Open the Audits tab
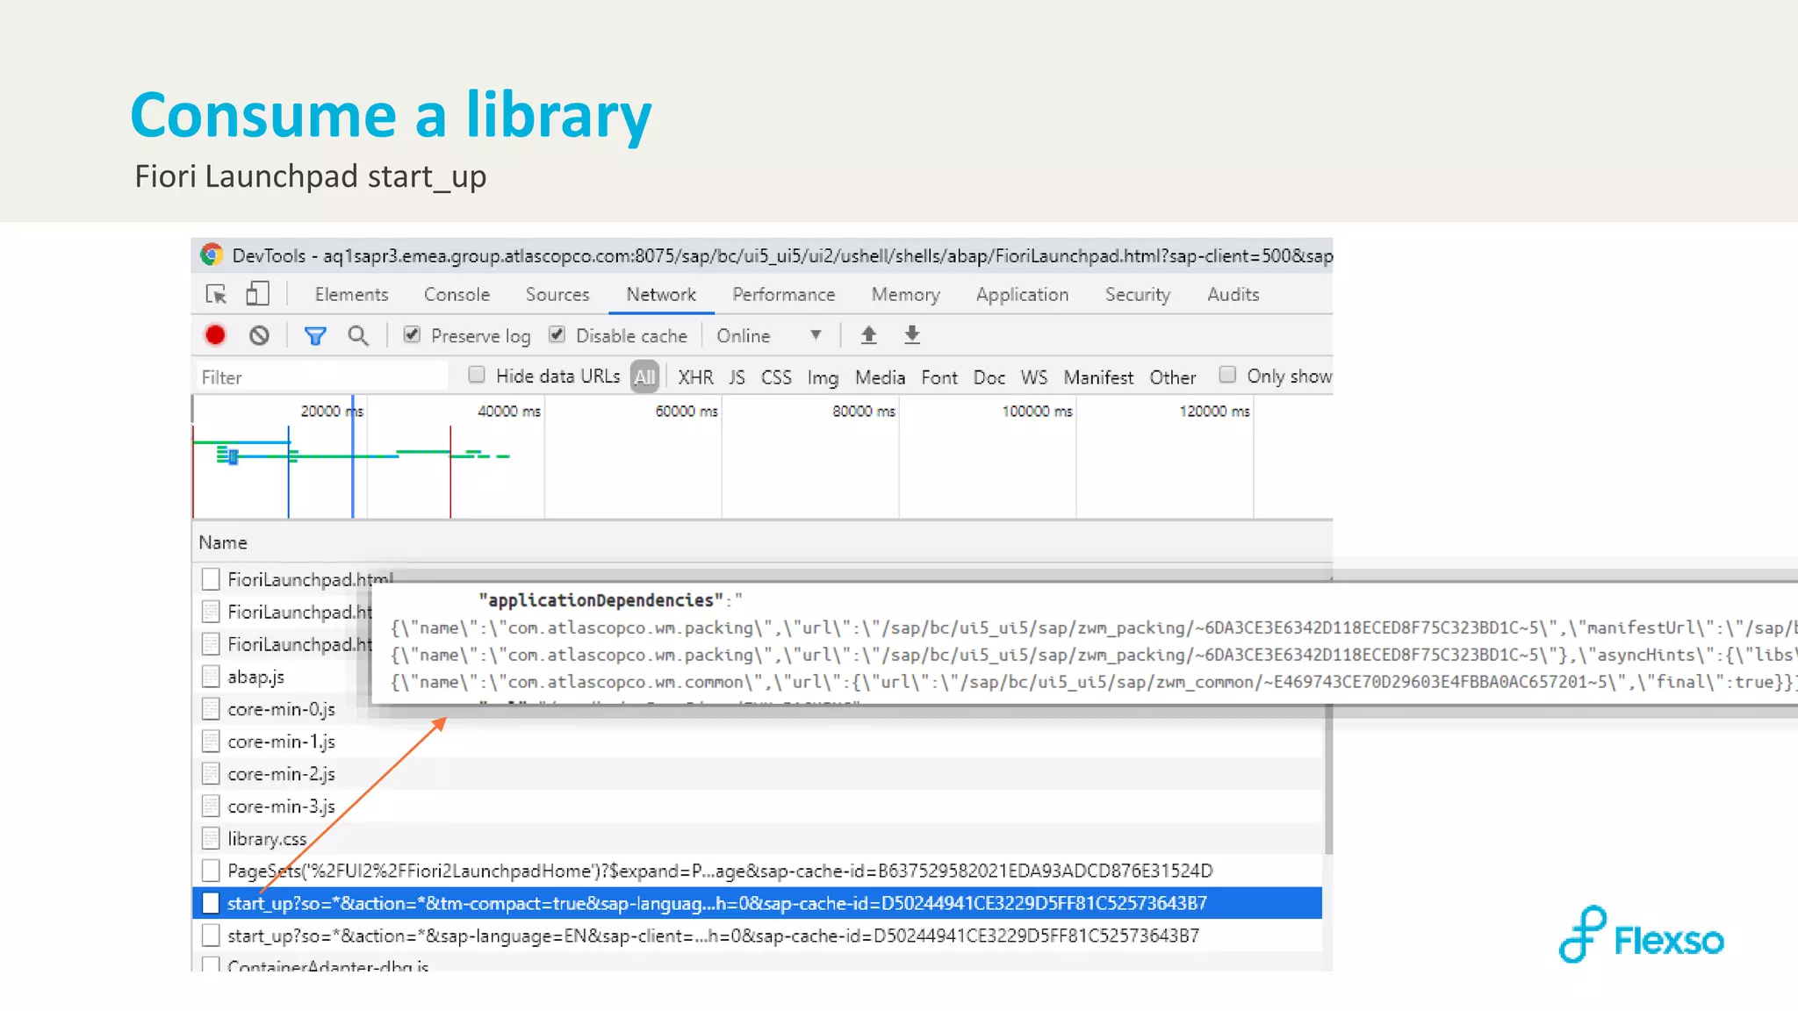Viewport: 1798px width, 1011px height. [x=1233, y=294]
